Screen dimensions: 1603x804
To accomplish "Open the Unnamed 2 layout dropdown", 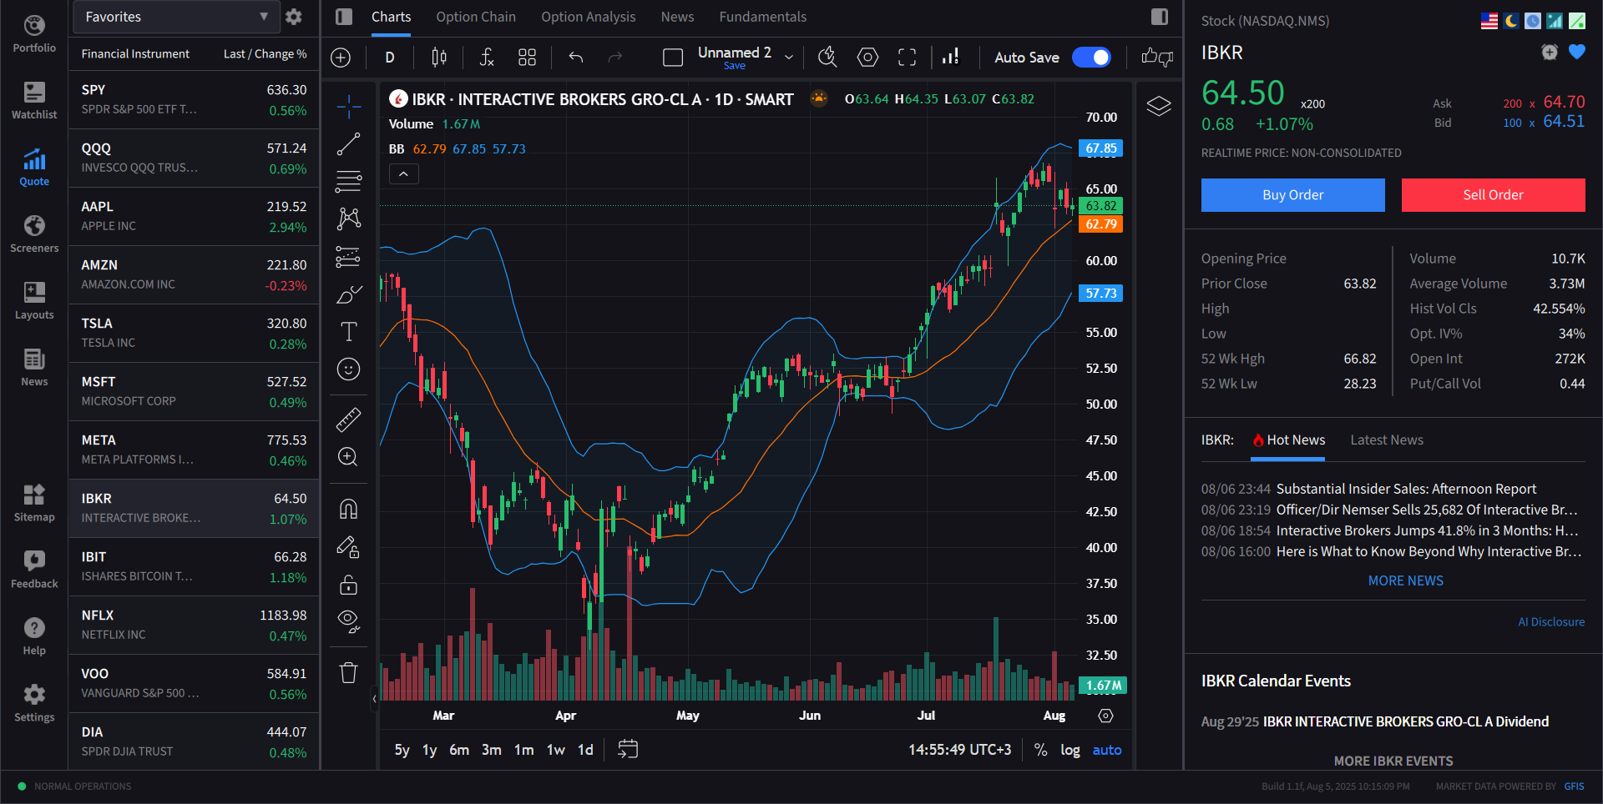I will point(788,58).
